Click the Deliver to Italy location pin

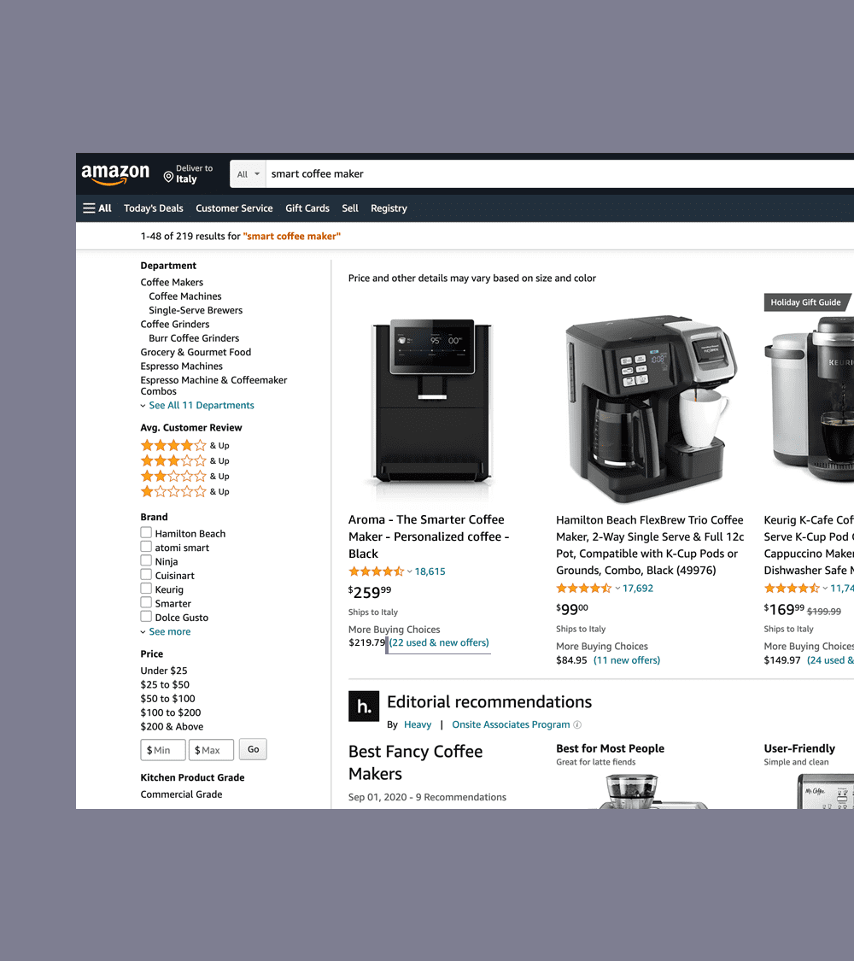[168, 177]
